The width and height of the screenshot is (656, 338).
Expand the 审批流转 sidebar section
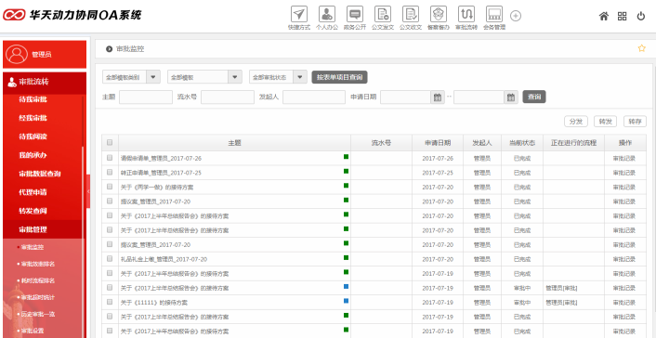(x=45, y=82)
